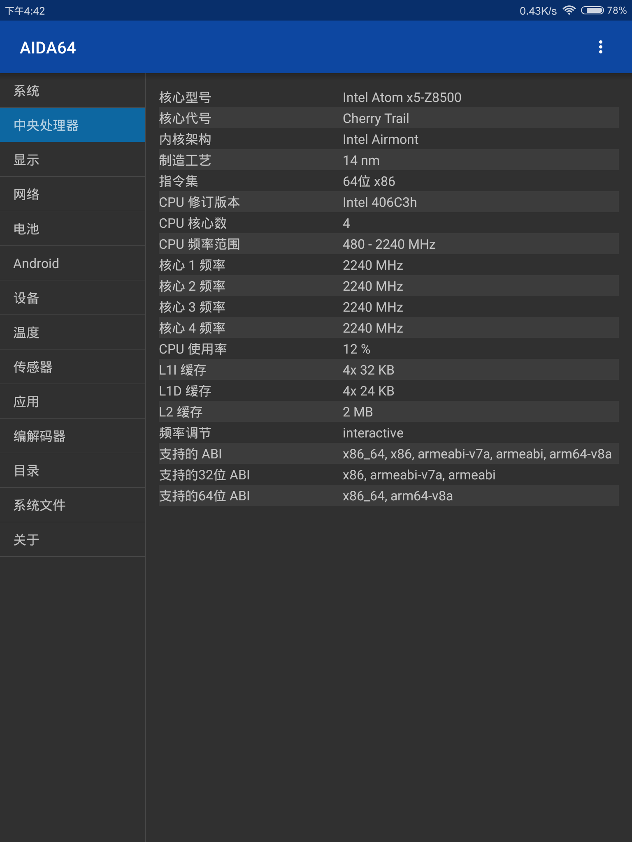Select the L2 缓存 2 MB row
This screenshot has width=632, height=842.
[x=388, y=412]
